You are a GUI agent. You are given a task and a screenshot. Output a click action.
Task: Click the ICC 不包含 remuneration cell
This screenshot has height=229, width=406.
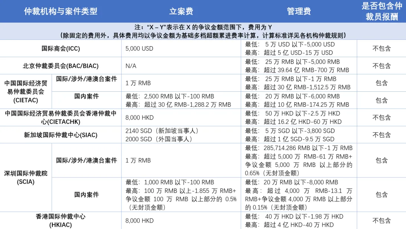tap(381, 49)
